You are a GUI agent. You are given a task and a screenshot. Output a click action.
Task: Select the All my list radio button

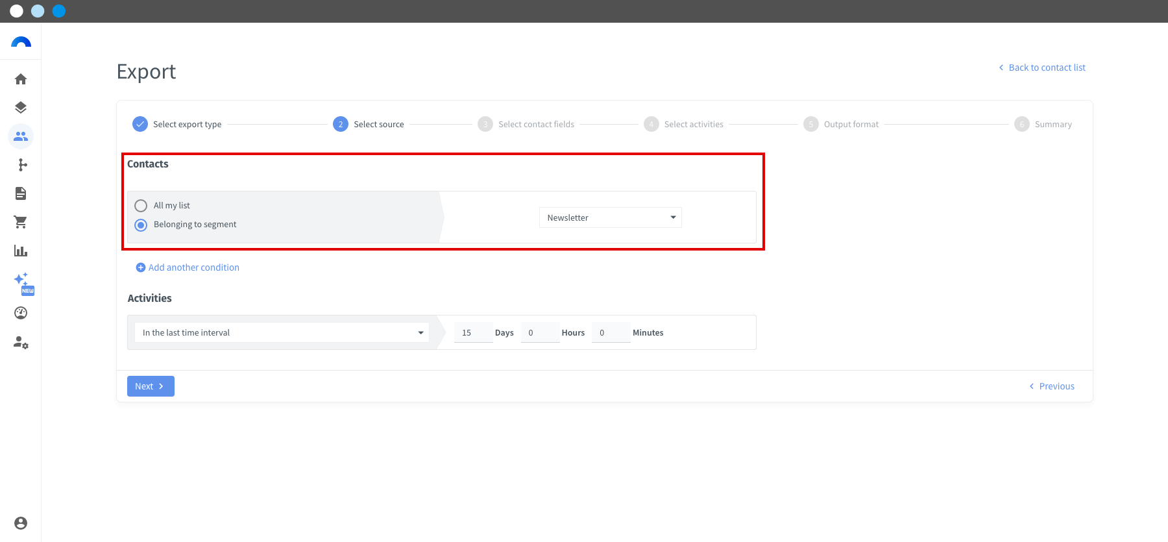pos(141,206)
